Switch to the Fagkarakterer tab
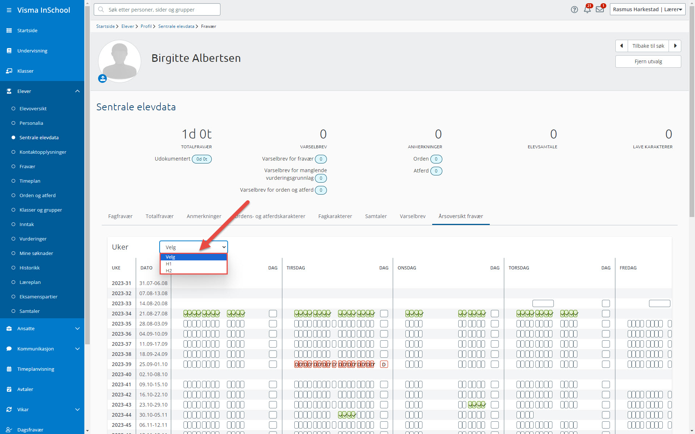 (335, 216)
